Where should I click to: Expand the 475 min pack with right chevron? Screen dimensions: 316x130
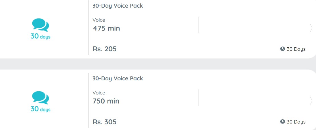[311, 28]
